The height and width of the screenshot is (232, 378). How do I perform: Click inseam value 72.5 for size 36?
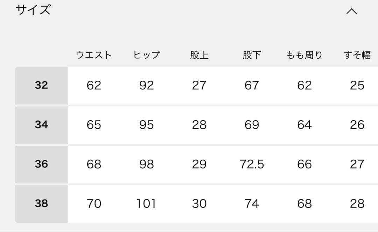pos(252,164)
